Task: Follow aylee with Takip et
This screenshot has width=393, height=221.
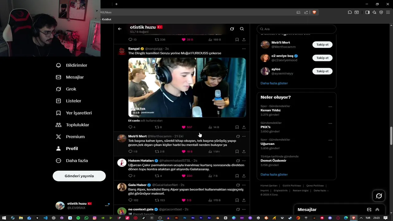Action: point(322,71)
